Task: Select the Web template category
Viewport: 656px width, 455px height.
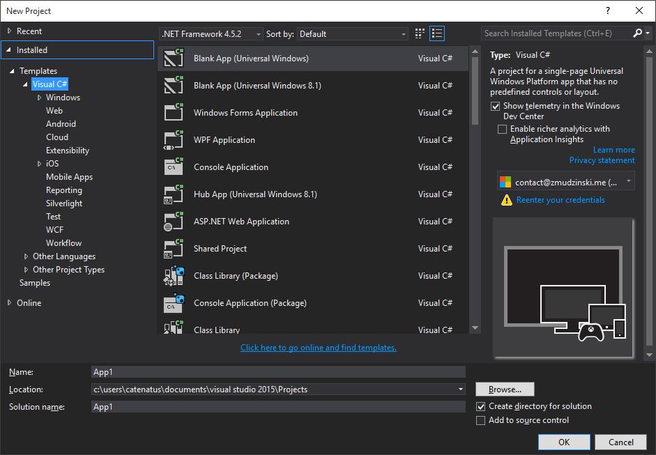Action: point(54,111)
